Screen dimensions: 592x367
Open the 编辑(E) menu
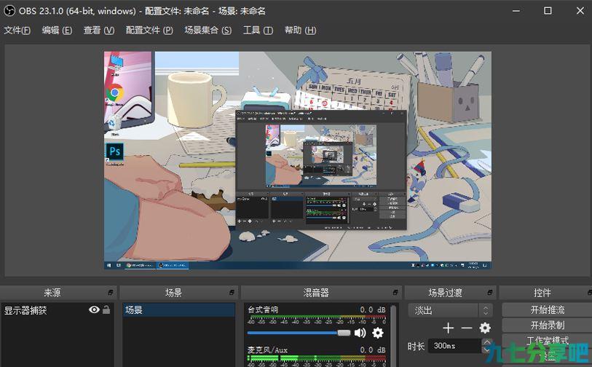(x=57, y=30)
